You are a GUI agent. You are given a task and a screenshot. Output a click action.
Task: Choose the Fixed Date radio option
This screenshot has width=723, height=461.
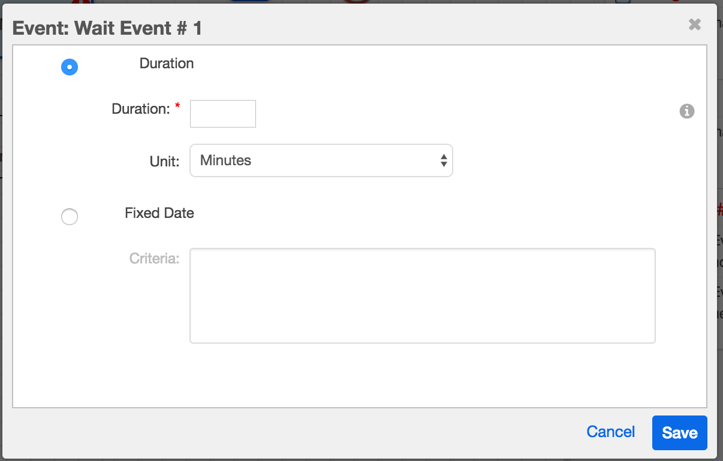[70, 217]
